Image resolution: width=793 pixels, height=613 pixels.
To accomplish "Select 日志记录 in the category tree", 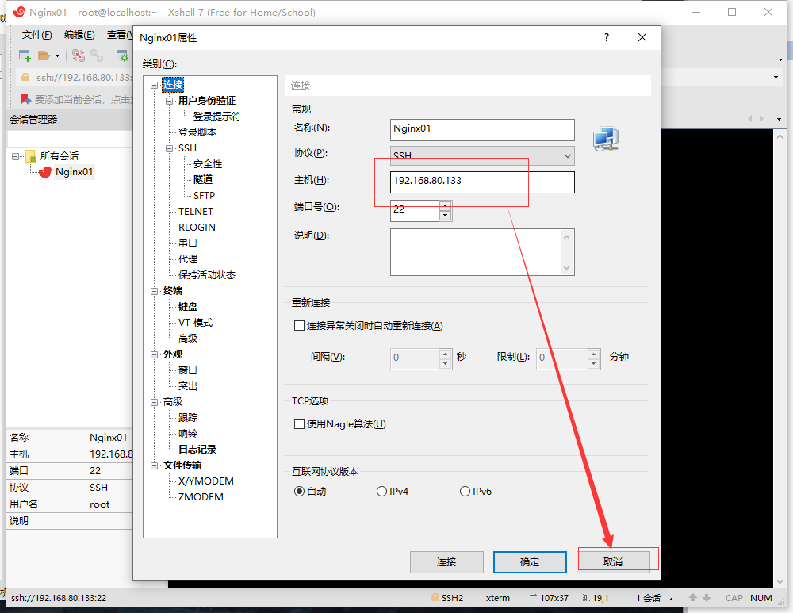I will click(x=197, y=450).
